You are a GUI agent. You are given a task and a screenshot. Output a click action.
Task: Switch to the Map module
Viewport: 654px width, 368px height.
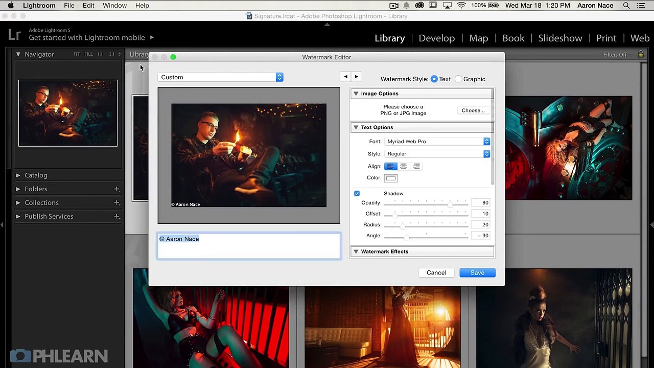[479, 38]
